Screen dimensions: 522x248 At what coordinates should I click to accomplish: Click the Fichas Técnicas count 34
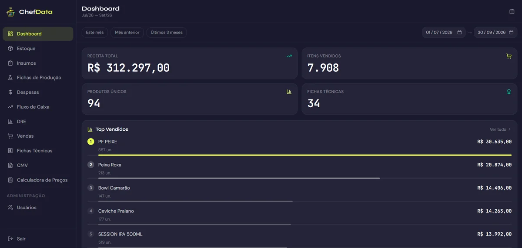click(x=314, y=103)
